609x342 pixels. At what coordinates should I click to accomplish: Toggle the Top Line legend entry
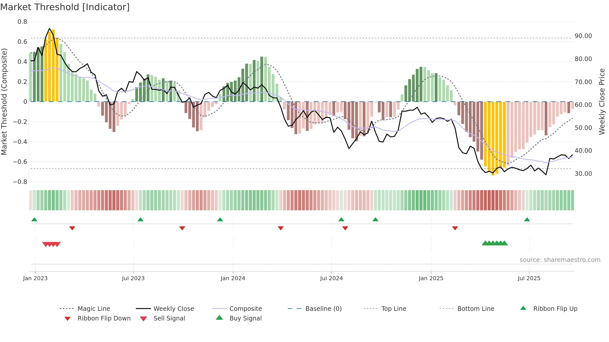(385, 309)
